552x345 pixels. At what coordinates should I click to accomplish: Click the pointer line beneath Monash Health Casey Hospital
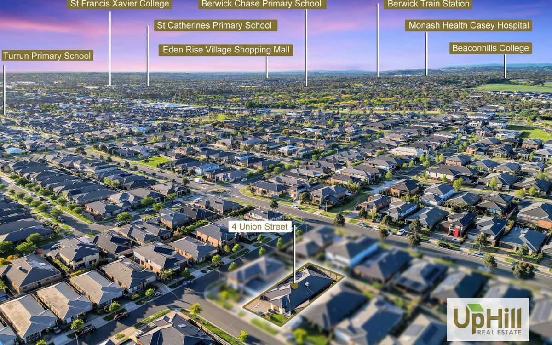tap(426, 53)
